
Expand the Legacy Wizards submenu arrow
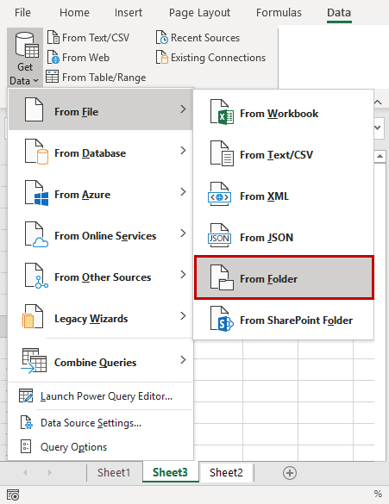click(183, 316)
